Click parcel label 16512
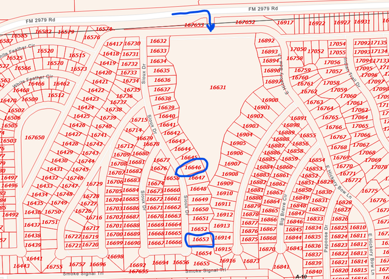Screen dimensions: 389x279 (56, 95)
